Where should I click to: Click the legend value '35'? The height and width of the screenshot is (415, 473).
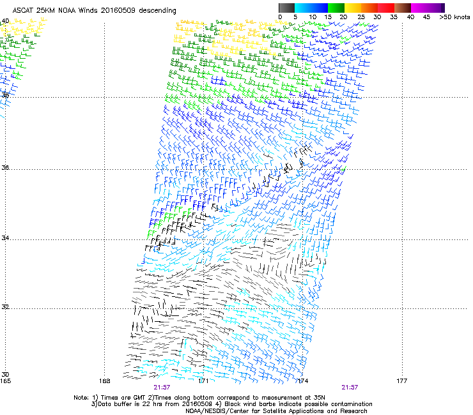click(x=394, y=17)
